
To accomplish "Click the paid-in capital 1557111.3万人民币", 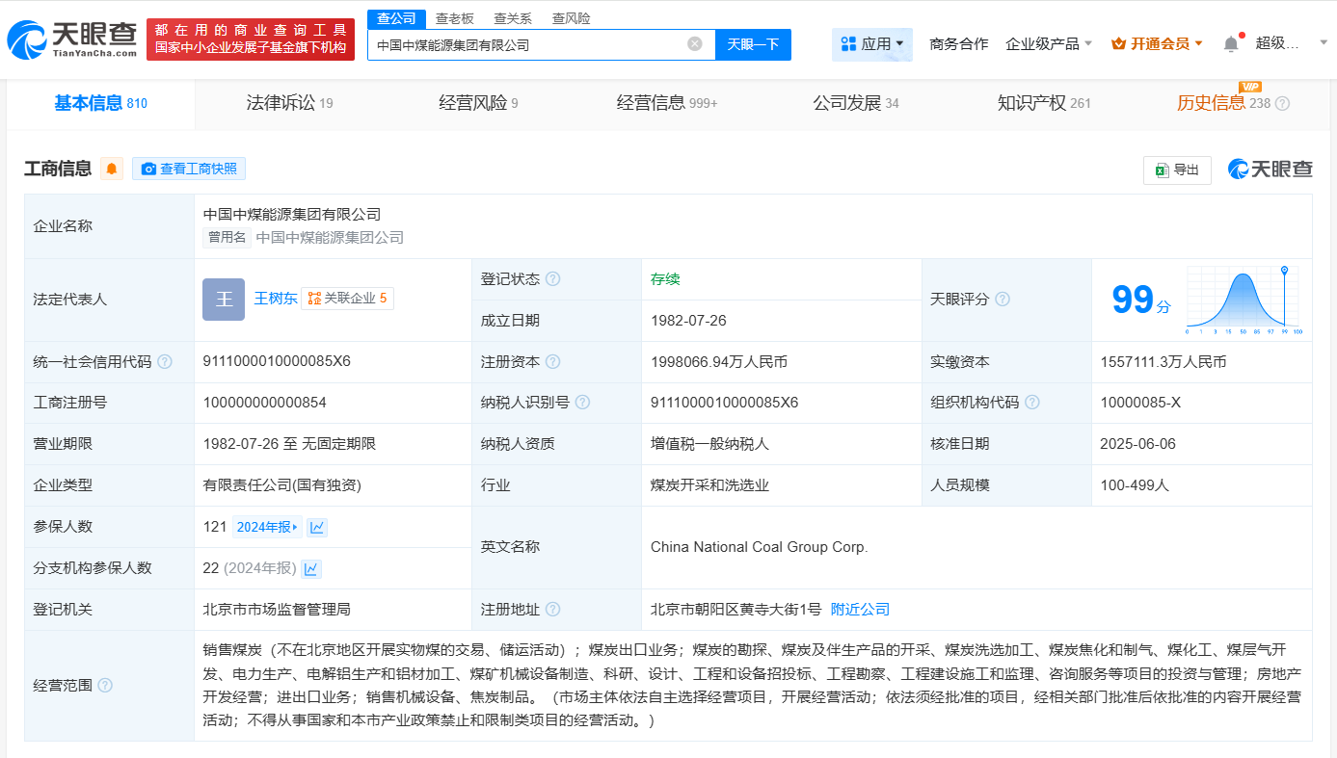I will pos(1163,362).
